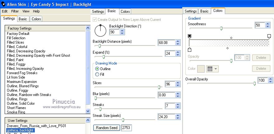Screen dimensions: 274x134
Task: Click the Streak Size slider handle
Action: coord(123,120)
